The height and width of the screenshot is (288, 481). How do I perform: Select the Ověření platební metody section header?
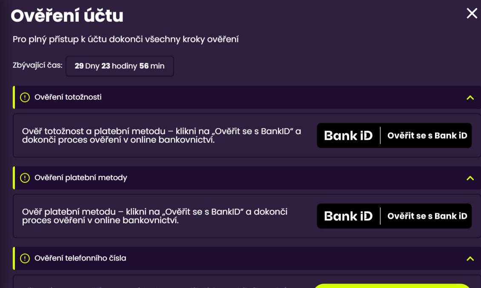point(247,178)
